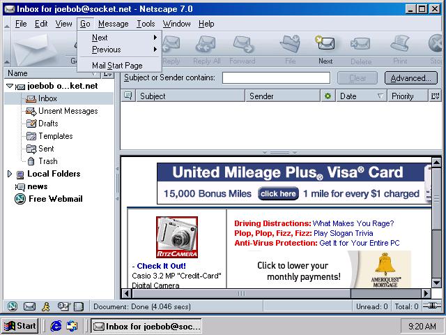Open the 'Check It Out!' link
Viewport: 446px width, 335px height.
coord(161,266)
